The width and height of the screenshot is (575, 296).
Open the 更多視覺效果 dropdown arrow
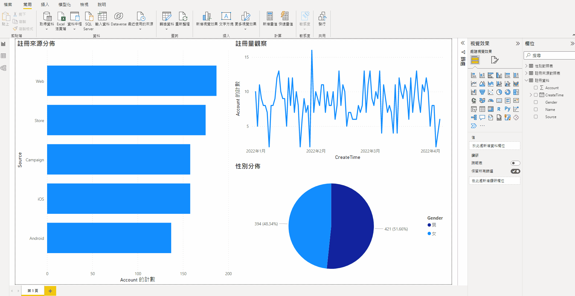[x=246, y=29]
